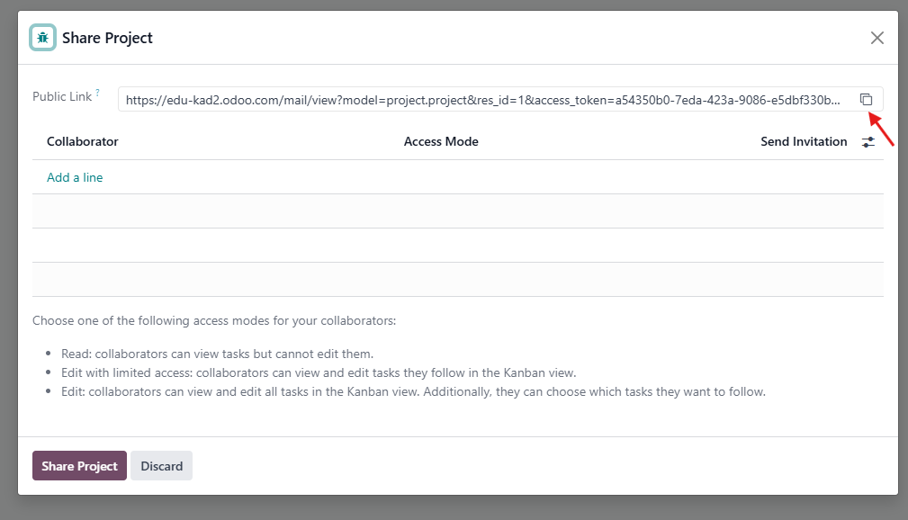Click the Send Invitation column header
This screenshot has height=520, width=908.
(804, 141)
